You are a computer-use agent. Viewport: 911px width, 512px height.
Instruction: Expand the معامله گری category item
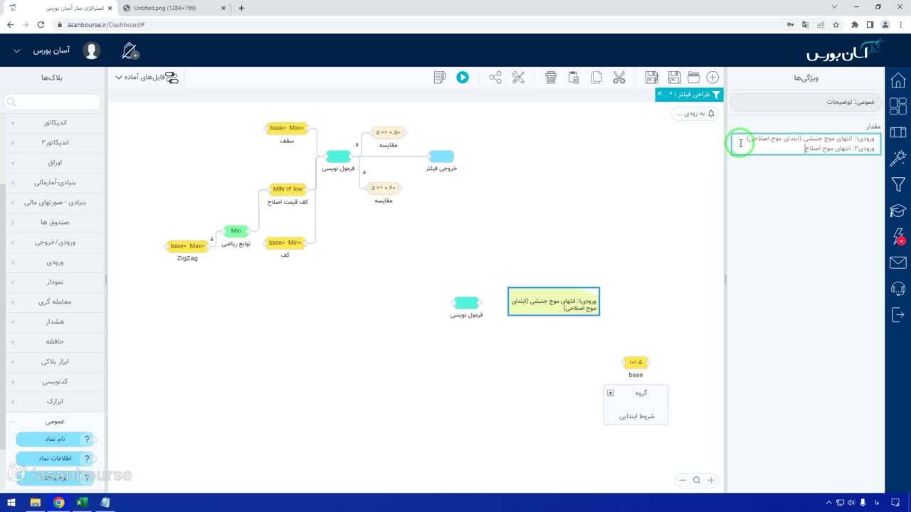(x=53, y=302)
